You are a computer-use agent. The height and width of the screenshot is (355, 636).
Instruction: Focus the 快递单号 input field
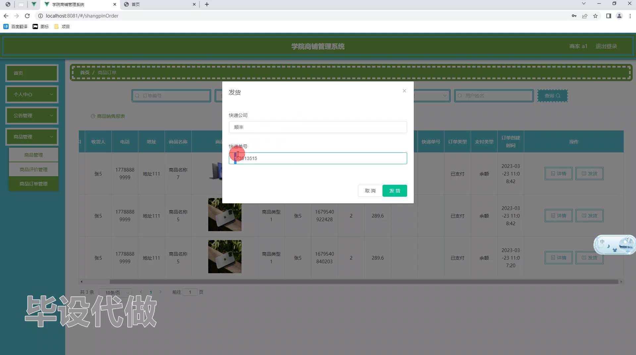click(318, 158)
